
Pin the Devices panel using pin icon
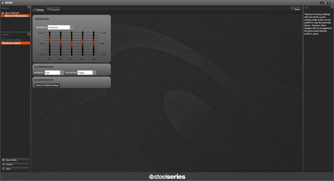29,7
